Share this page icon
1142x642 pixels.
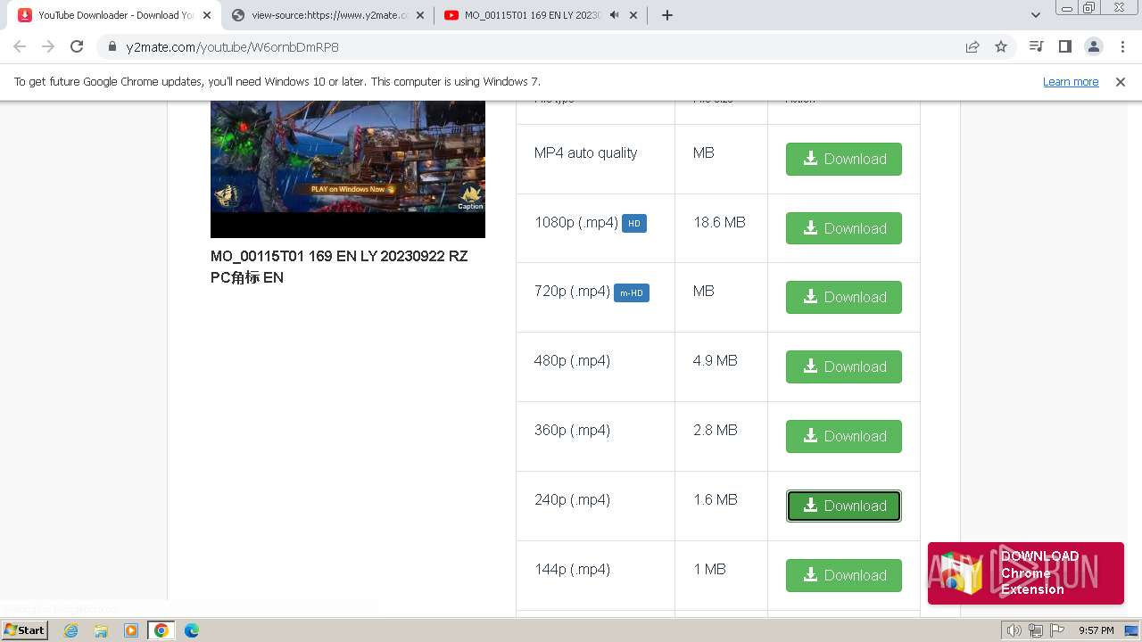[972, 46]
